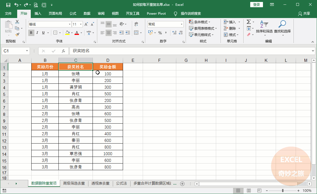Open the font name dropdown 等线
The height and width of the screenshot is (194, 317).
tap(70, 24)
